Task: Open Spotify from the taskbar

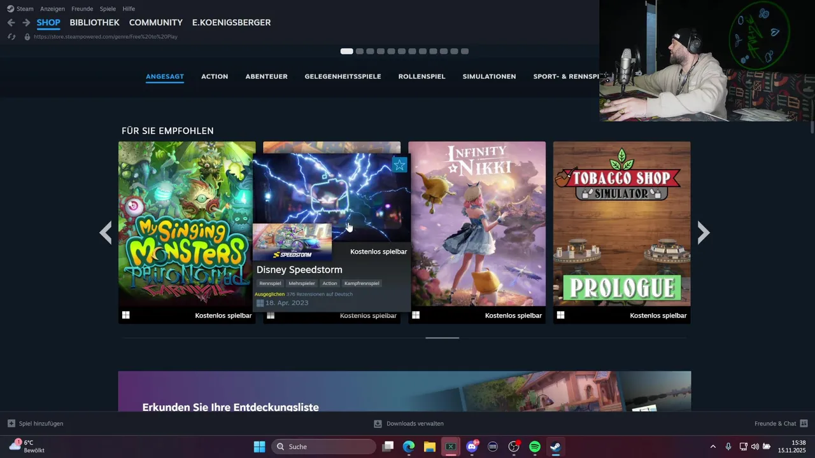Action: click(535, 447)
